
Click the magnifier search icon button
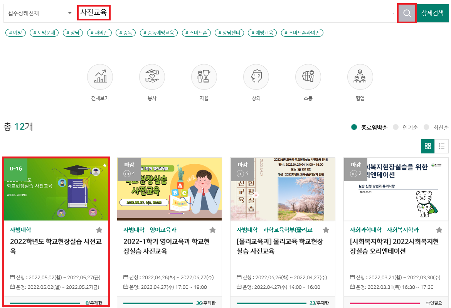pos(407,13)
